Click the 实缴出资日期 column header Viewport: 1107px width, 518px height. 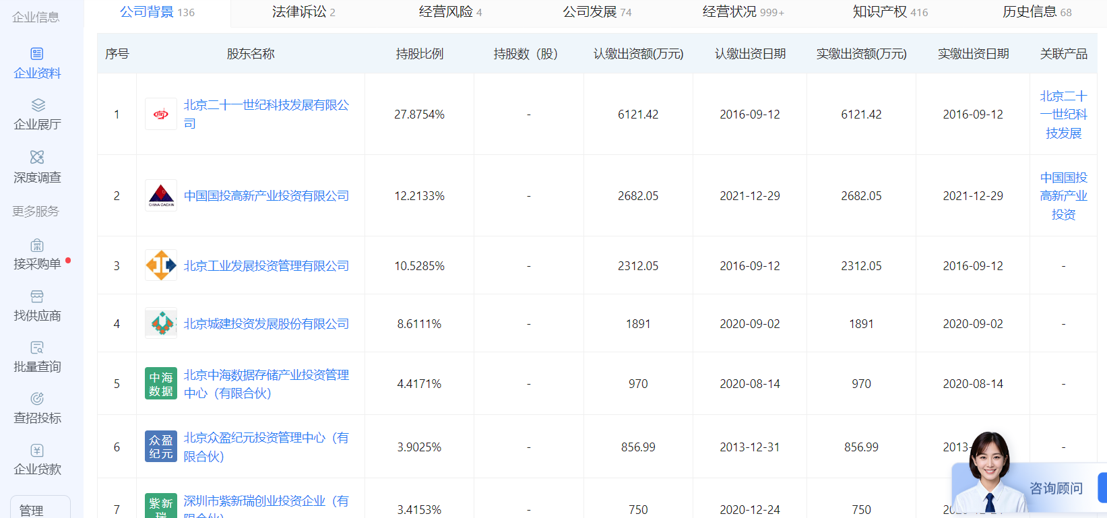(973, 54)
